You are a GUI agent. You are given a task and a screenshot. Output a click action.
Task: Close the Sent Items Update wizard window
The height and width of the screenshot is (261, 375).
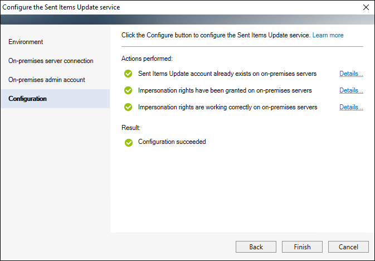(x=366, y=7)
